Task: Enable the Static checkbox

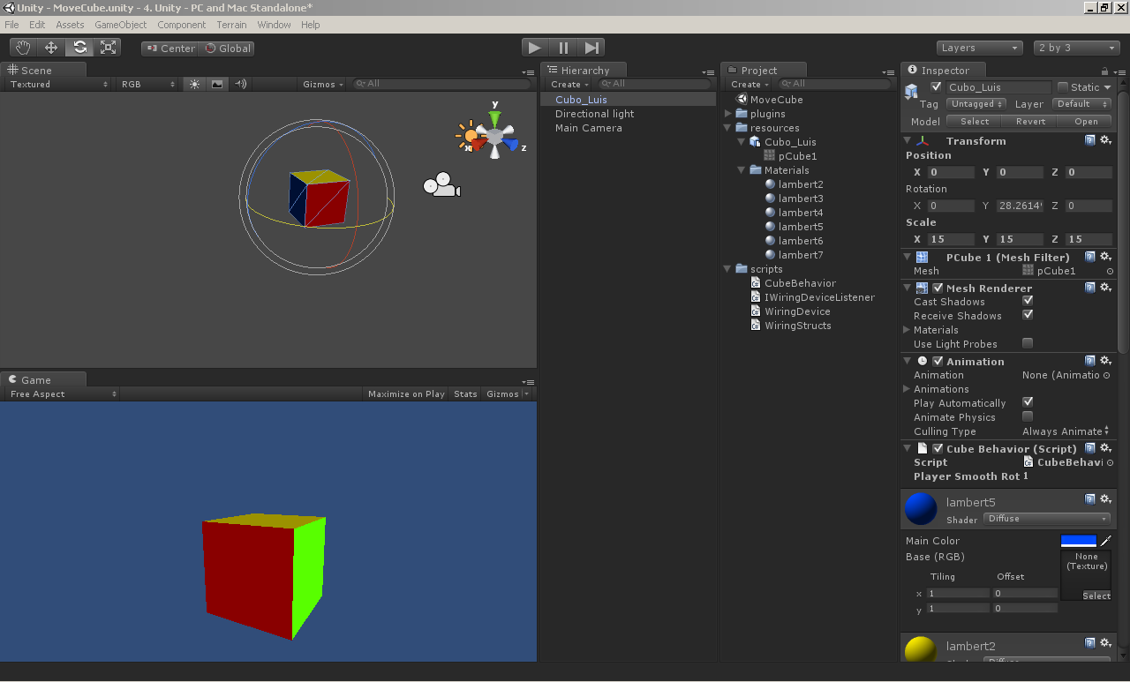Action: pos(1063,87)
